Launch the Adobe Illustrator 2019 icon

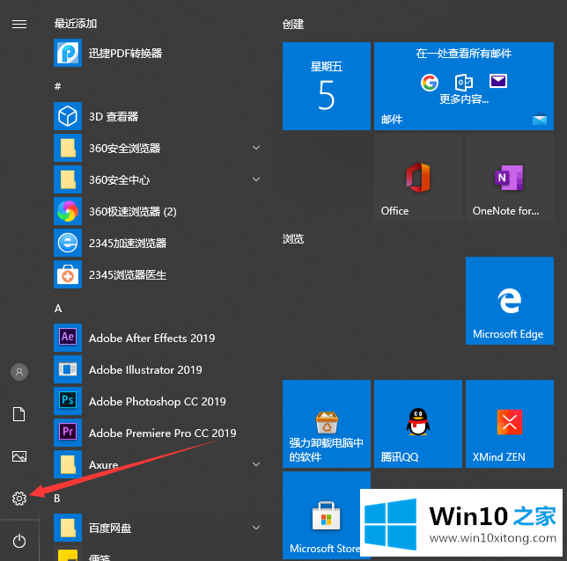tap(68, 369)
